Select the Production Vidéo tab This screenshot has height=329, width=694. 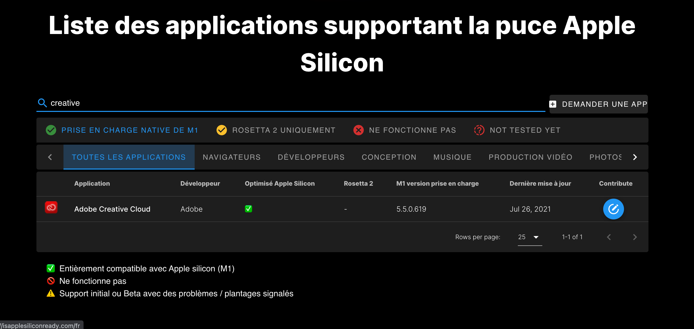click(530, 157)
